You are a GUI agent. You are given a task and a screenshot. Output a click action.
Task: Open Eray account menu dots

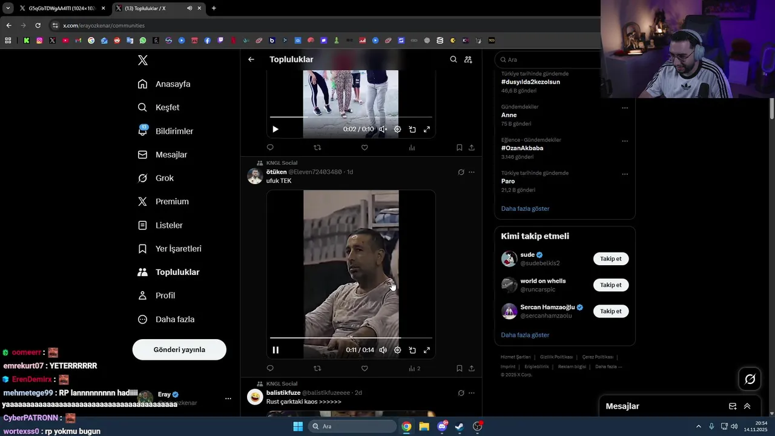point(228,398)
